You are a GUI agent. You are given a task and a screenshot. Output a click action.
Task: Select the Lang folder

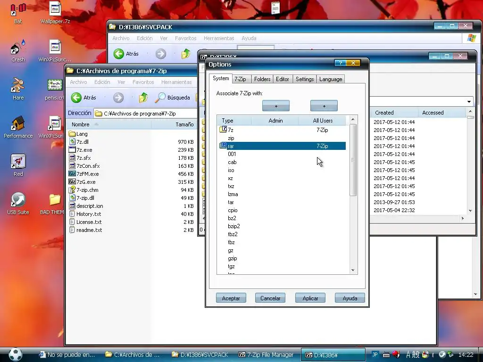(x=78, y=133)
